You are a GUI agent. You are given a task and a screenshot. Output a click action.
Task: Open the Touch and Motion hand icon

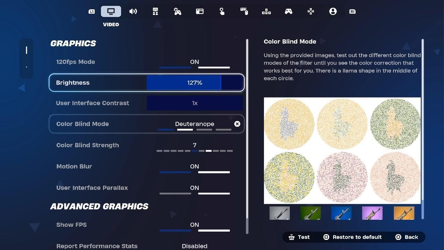point(222,11)
